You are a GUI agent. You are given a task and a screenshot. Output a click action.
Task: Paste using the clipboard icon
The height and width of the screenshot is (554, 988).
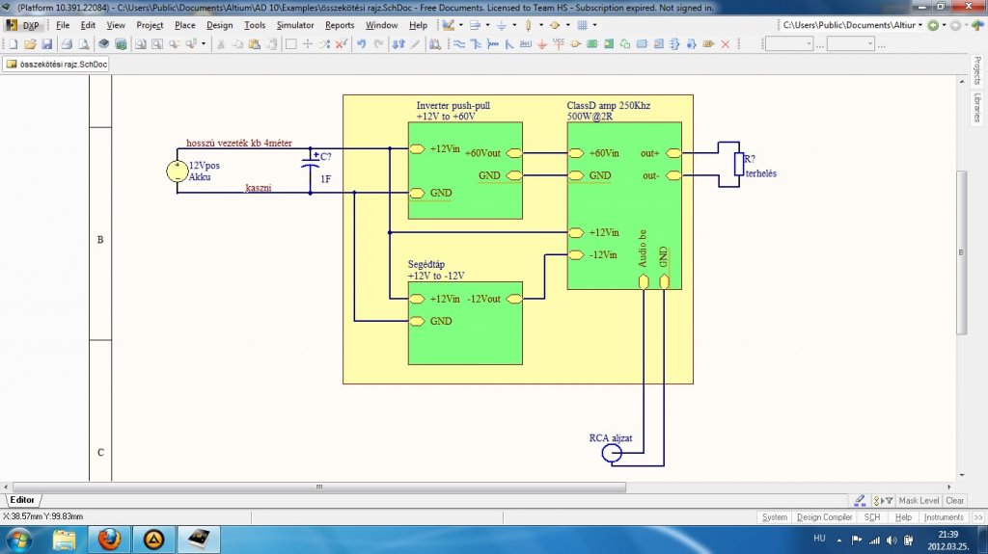pyautogui.click(x=255, y=44)
